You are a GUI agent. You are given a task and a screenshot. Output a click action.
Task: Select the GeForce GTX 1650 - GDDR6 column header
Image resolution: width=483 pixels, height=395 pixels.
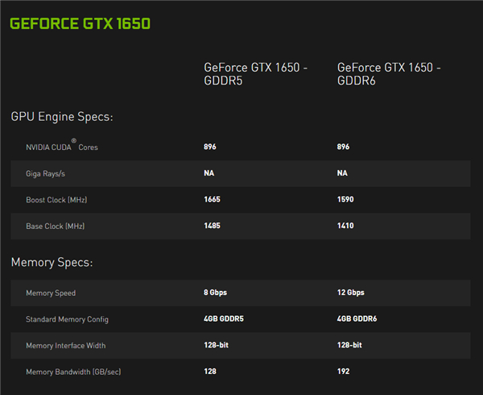click(x=389, y=74)
